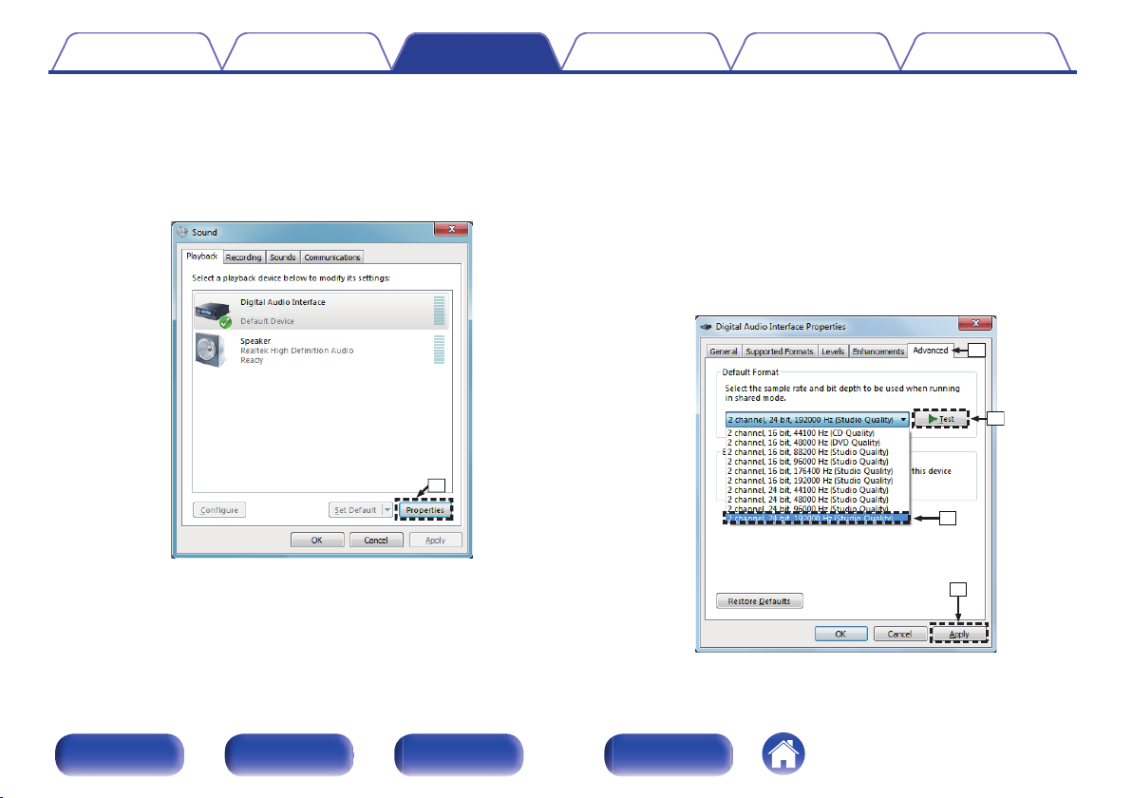Close Digital Audio Interface Properties window
Screen dimensions: 1132x798
pyautogui.click(x=975, y=324)
